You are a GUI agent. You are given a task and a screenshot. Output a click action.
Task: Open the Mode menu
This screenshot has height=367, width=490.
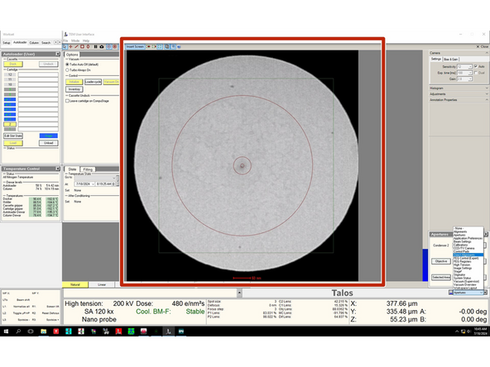tap(75, 41)
